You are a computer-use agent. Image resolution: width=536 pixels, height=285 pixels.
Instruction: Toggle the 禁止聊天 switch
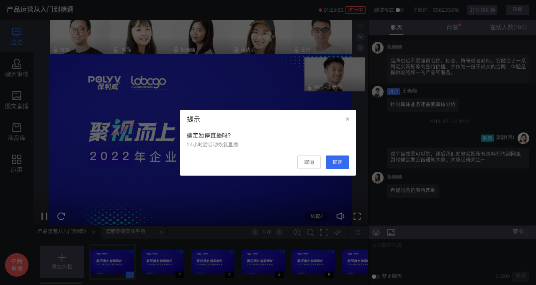(376, 277)
